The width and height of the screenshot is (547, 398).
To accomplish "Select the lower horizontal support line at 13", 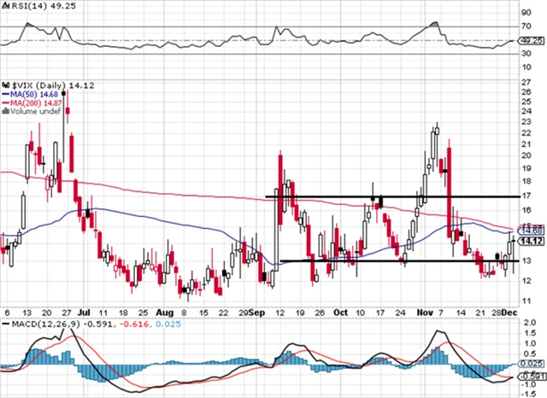I will pos(385,260).
